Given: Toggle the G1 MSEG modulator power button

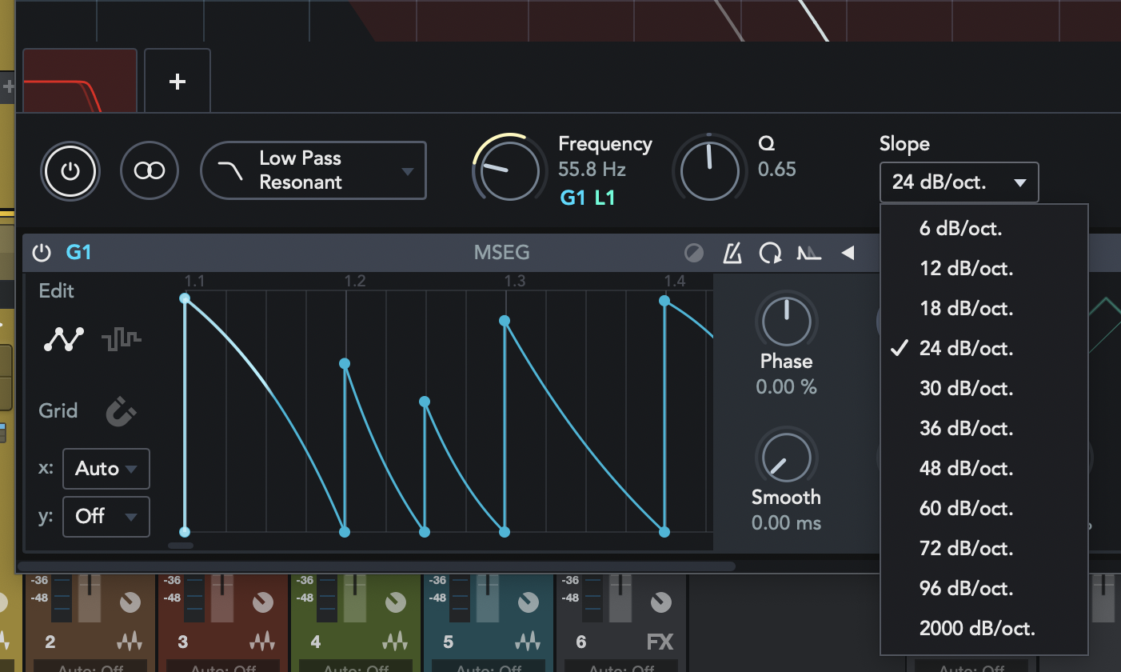Looking at the screenshot, I should pyautogui.click(x=41, y=254).
